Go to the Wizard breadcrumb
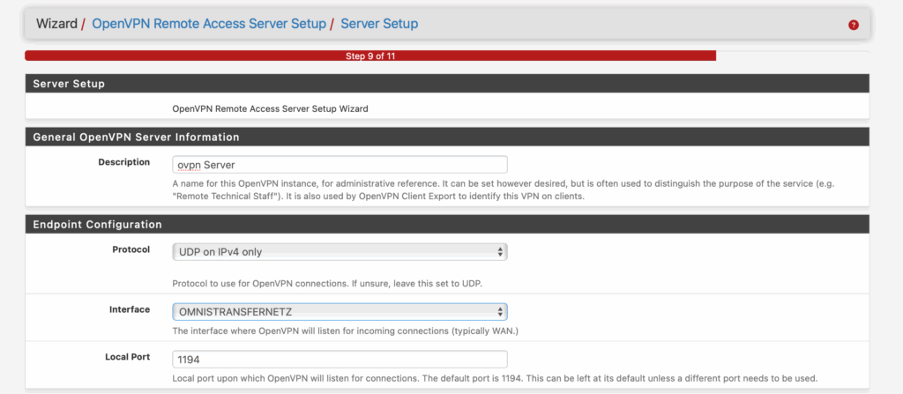 pyautogui.click(x=56, y=24)
